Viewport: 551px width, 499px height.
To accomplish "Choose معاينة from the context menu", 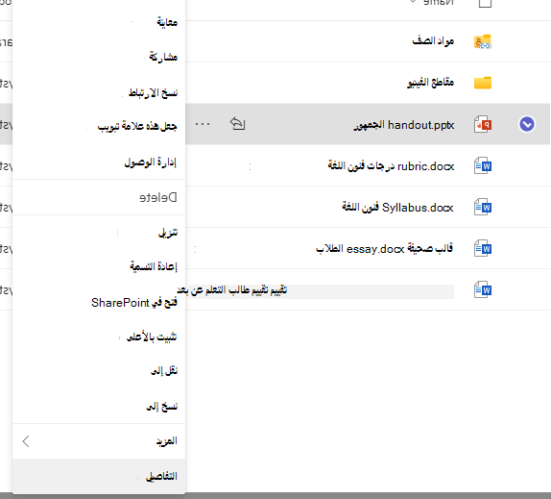I will coord(99,22).
